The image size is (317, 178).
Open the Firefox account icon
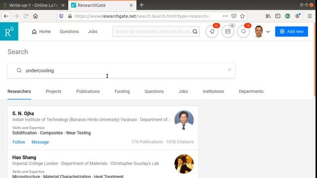coord(298,16)
